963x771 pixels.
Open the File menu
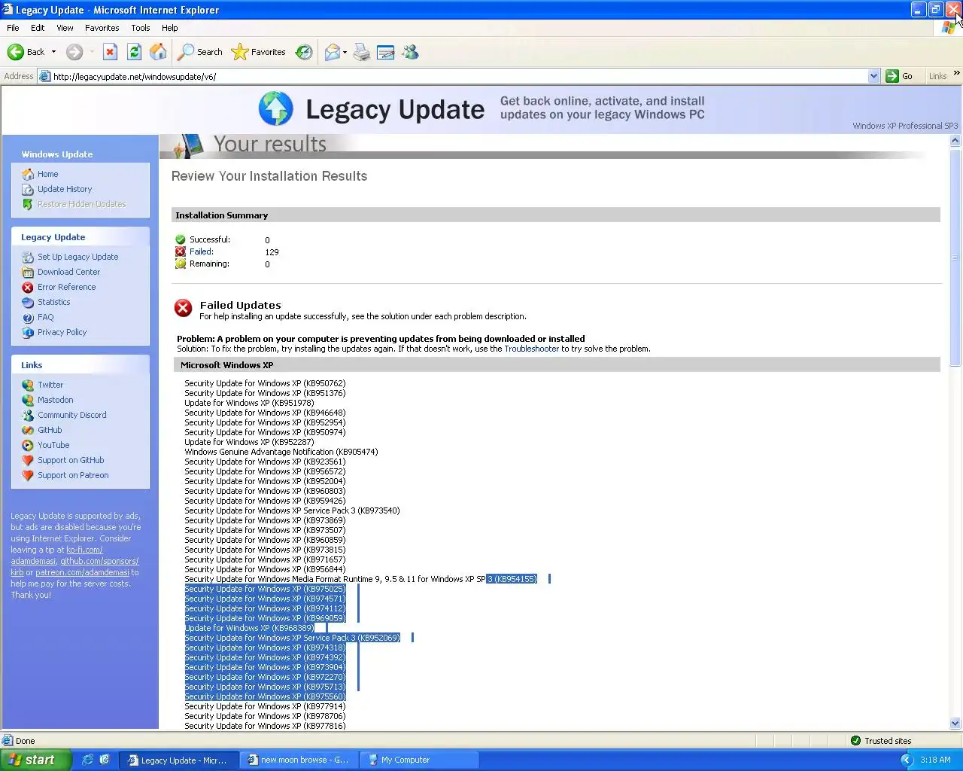click(13, 28)
